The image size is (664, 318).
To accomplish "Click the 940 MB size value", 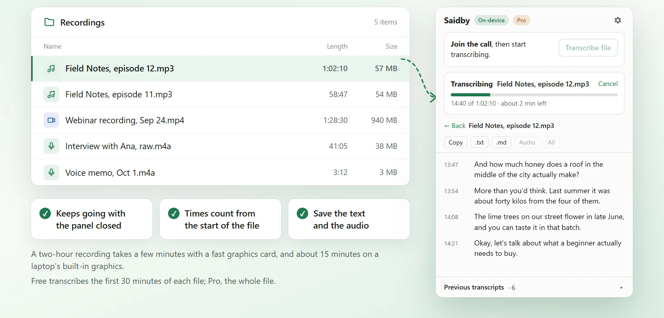I will click(x=384, y=120).
